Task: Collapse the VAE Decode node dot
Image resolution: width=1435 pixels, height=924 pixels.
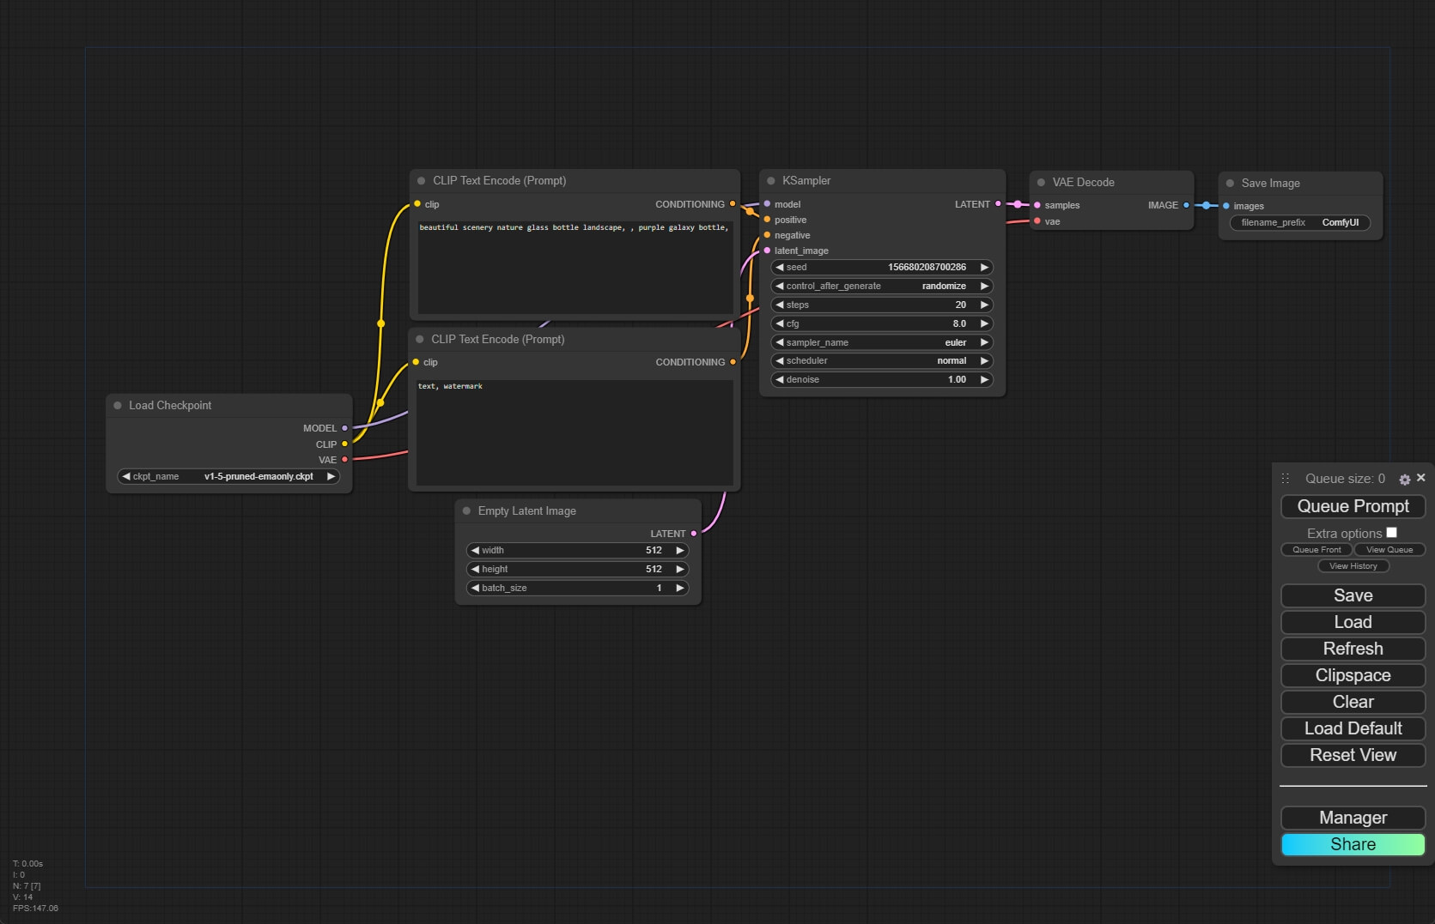Action: 1041,183
